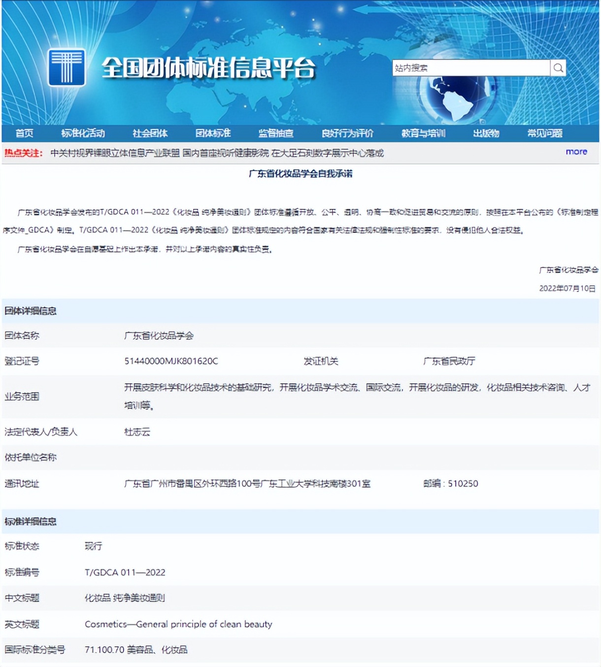Click the more link in news bar
This screenshot has width=601, height=667.
(x=576, y=152)
